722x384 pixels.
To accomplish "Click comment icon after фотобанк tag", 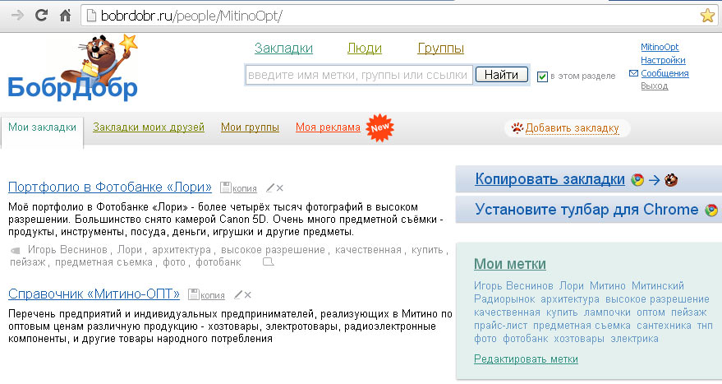I will [268, 261].
